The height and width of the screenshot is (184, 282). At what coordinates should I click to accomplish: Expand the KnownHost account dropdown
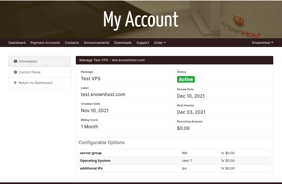pos(263,43)
